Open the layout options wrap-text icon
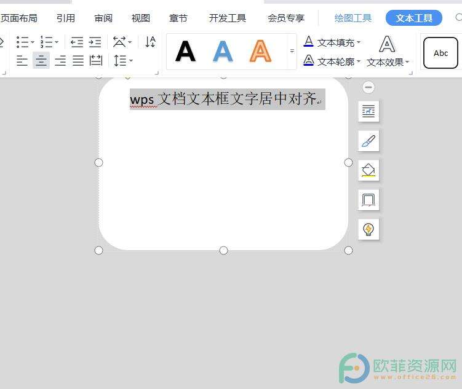 368,111
